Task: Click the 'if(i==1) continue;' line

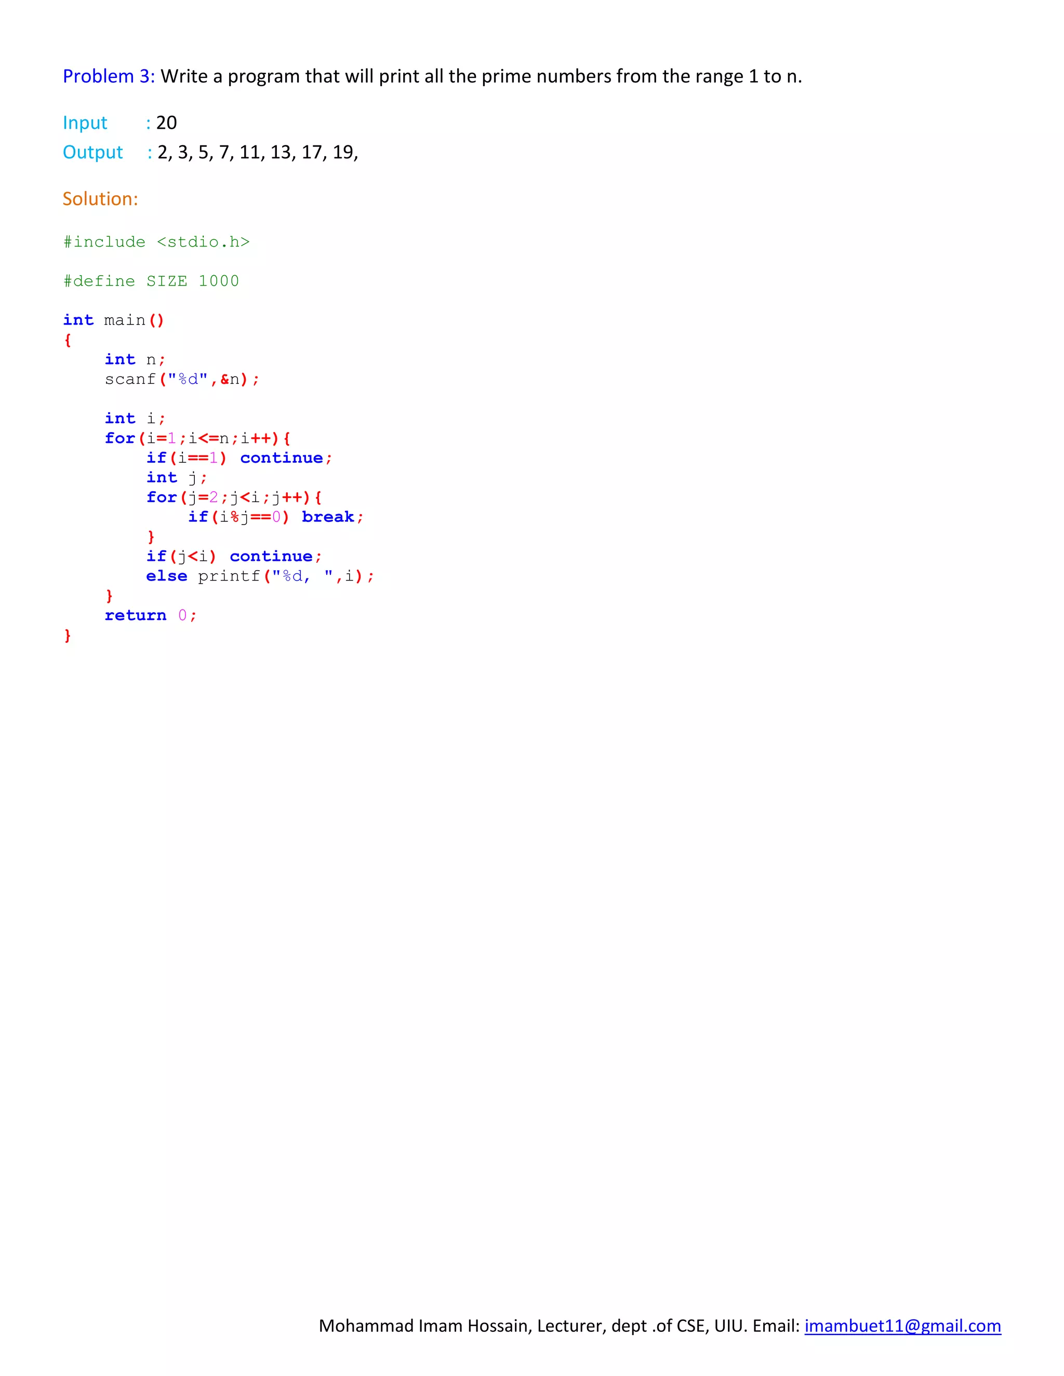Action: pos(239,458)
